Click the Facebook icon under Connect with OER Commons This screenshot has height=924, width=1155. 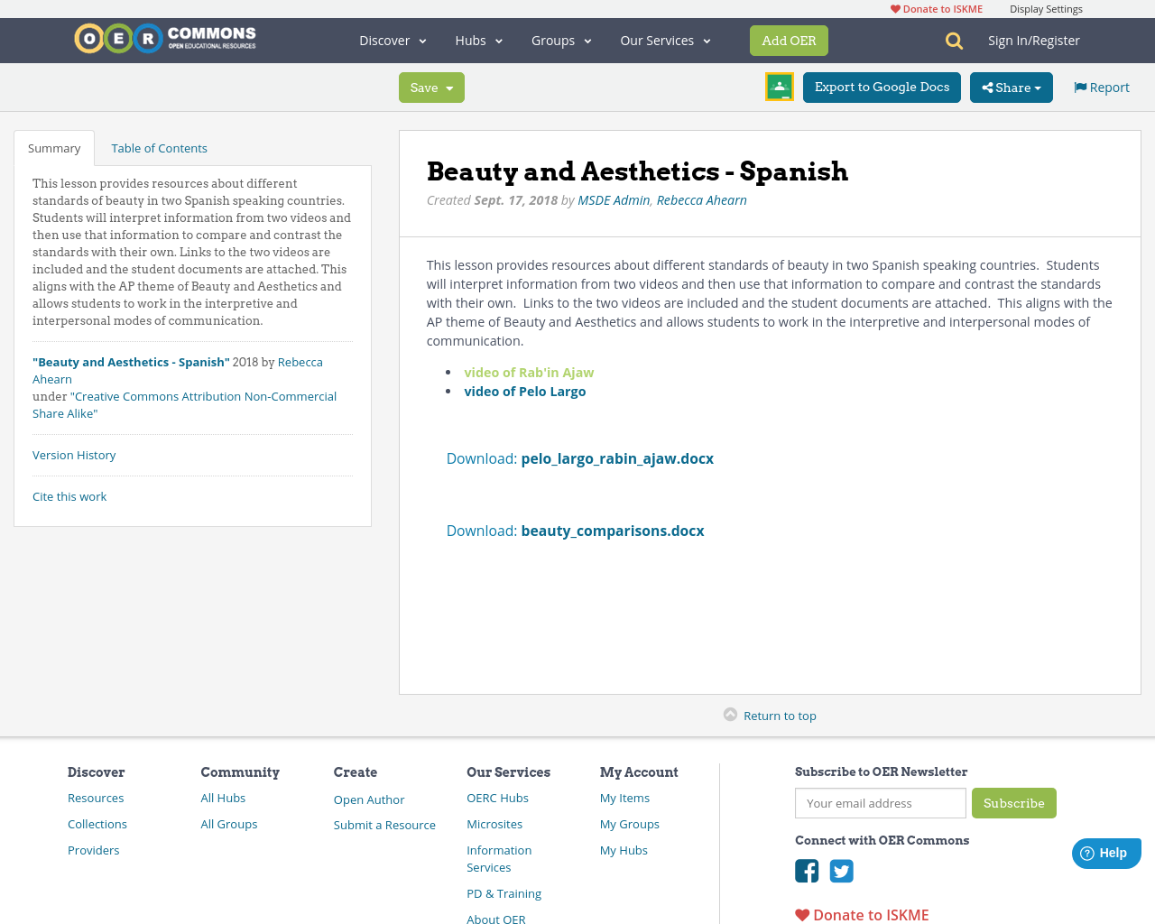pyautogui.click(x=806, y=869)
